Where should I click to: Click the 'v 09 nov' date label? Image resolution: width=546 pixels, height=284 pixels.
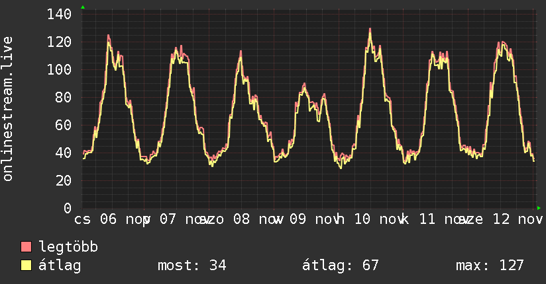[x=306, y=219]
